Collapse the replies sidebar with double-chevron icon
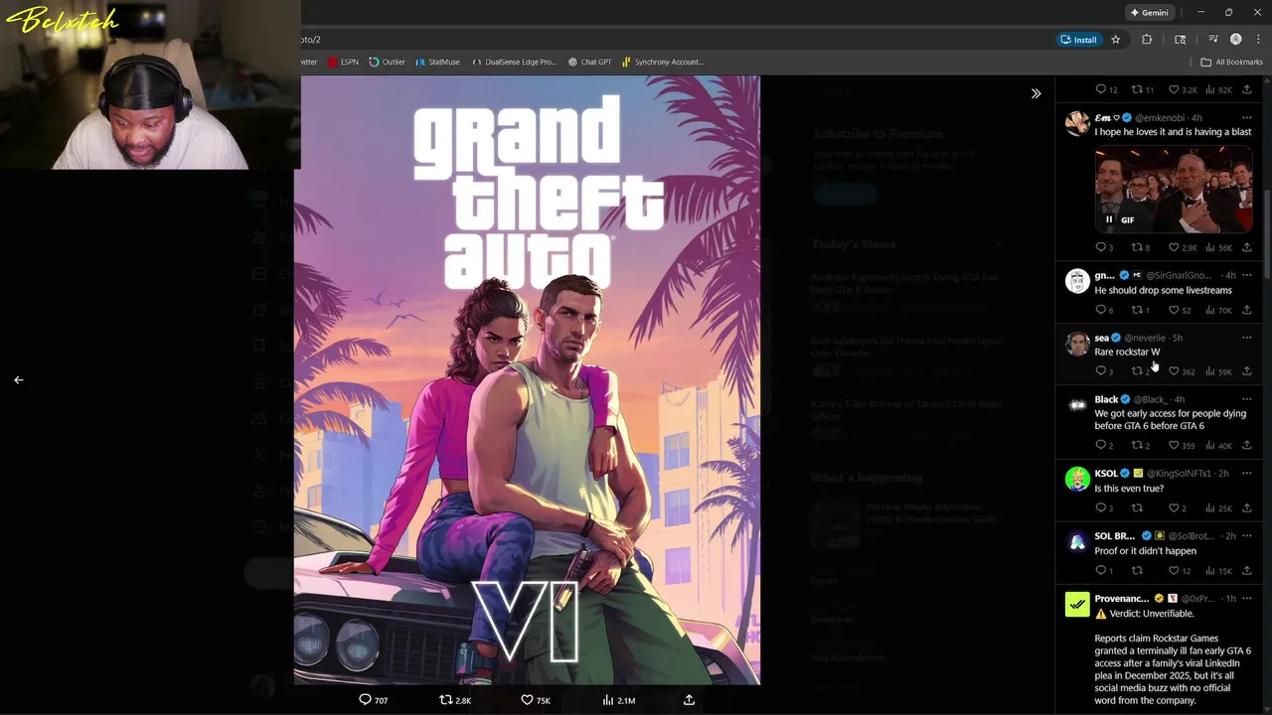 1035,93
